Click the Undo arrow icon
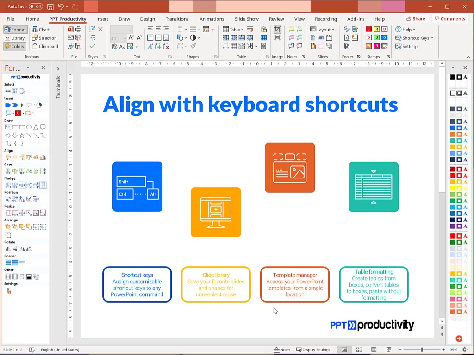Image resolution: width=474 pixels, height=355 pixels. 61,6
